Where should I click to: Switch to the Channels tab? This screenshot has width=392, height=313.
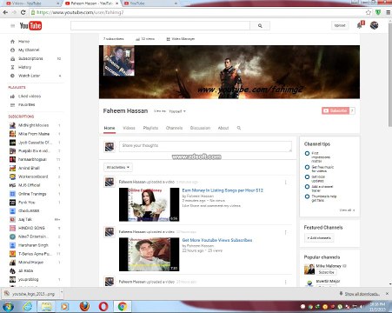(x=174, y=128)
